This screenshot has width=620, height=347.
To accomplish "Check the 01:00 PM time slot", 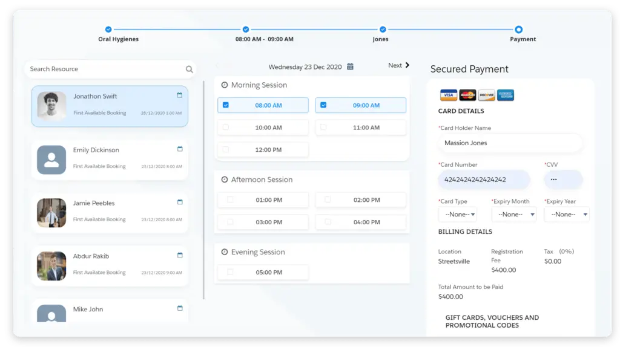I will point(230,199).
